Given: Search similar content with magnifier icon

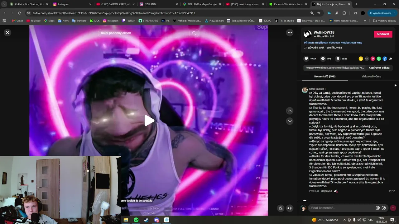Looking at the screenshot, I should point(194,33).
